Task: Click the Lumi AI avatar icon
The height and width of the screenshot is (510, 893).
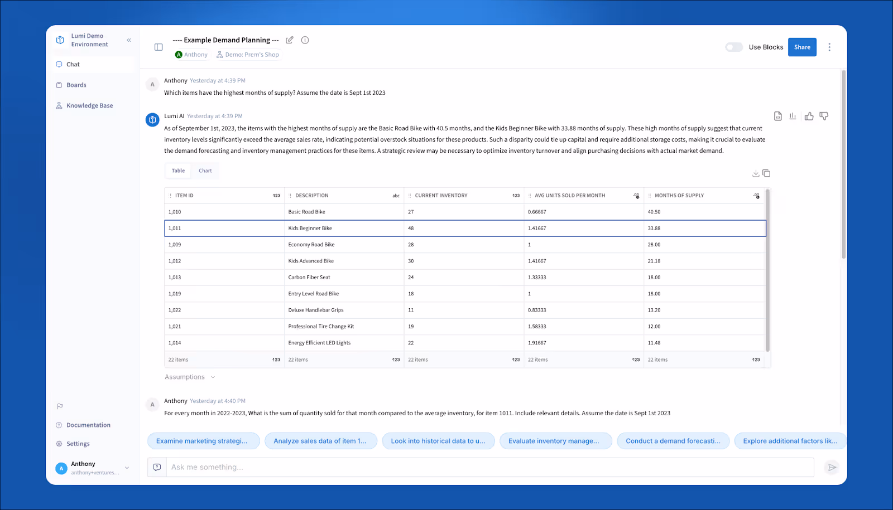Action: click(x=152, y=120)
